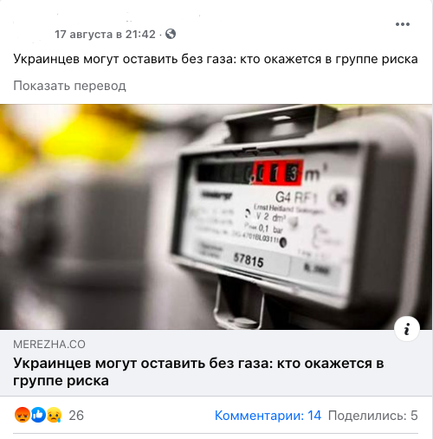Click the G4 RF1 label on the meter

pos(296,198)
